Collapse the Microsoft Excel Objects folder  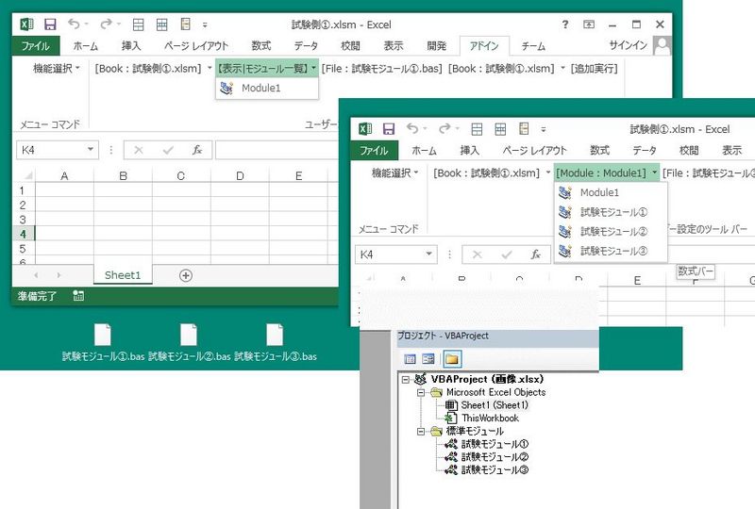click(423, 392)
